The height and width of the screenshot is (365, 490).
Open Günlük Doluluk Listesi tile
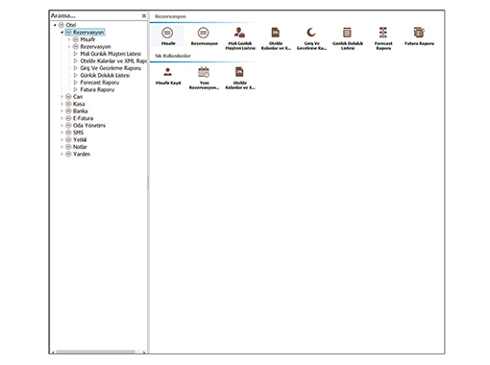pyautogui.click(x=348, y=38)
